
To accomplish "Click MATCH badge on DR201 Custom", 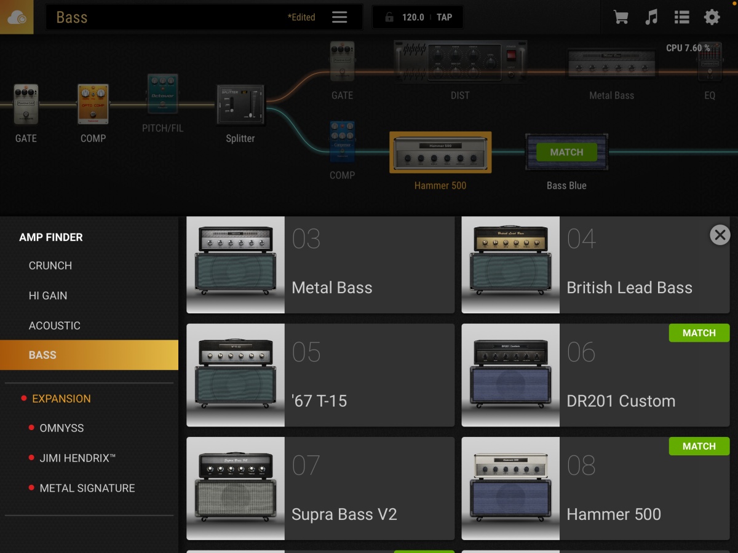I will point(699,333).
